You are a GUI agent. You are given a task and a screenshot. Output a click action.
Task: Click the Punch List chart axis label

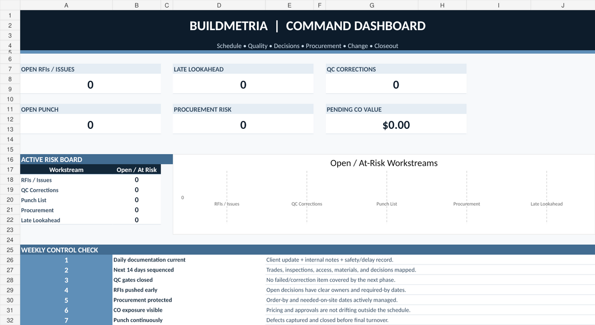click(387, 204)
